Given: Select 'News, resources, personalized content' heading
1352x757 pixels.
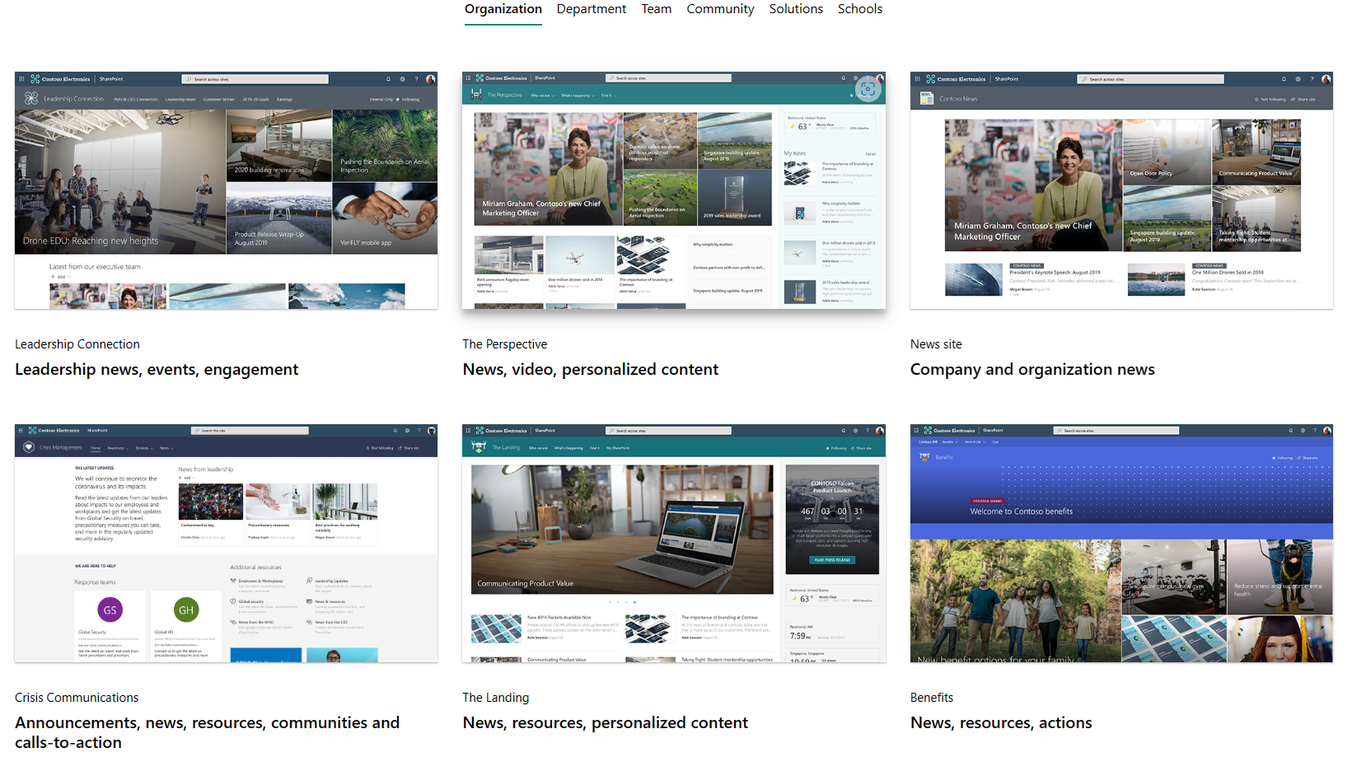Looking at the screenshot, I should (x=606, y=723).
